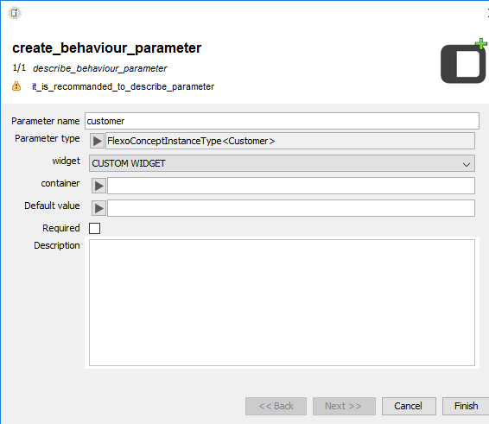Click the Cancel button
The width and height of the screenshot is (489, 424).
coord(409,406)
